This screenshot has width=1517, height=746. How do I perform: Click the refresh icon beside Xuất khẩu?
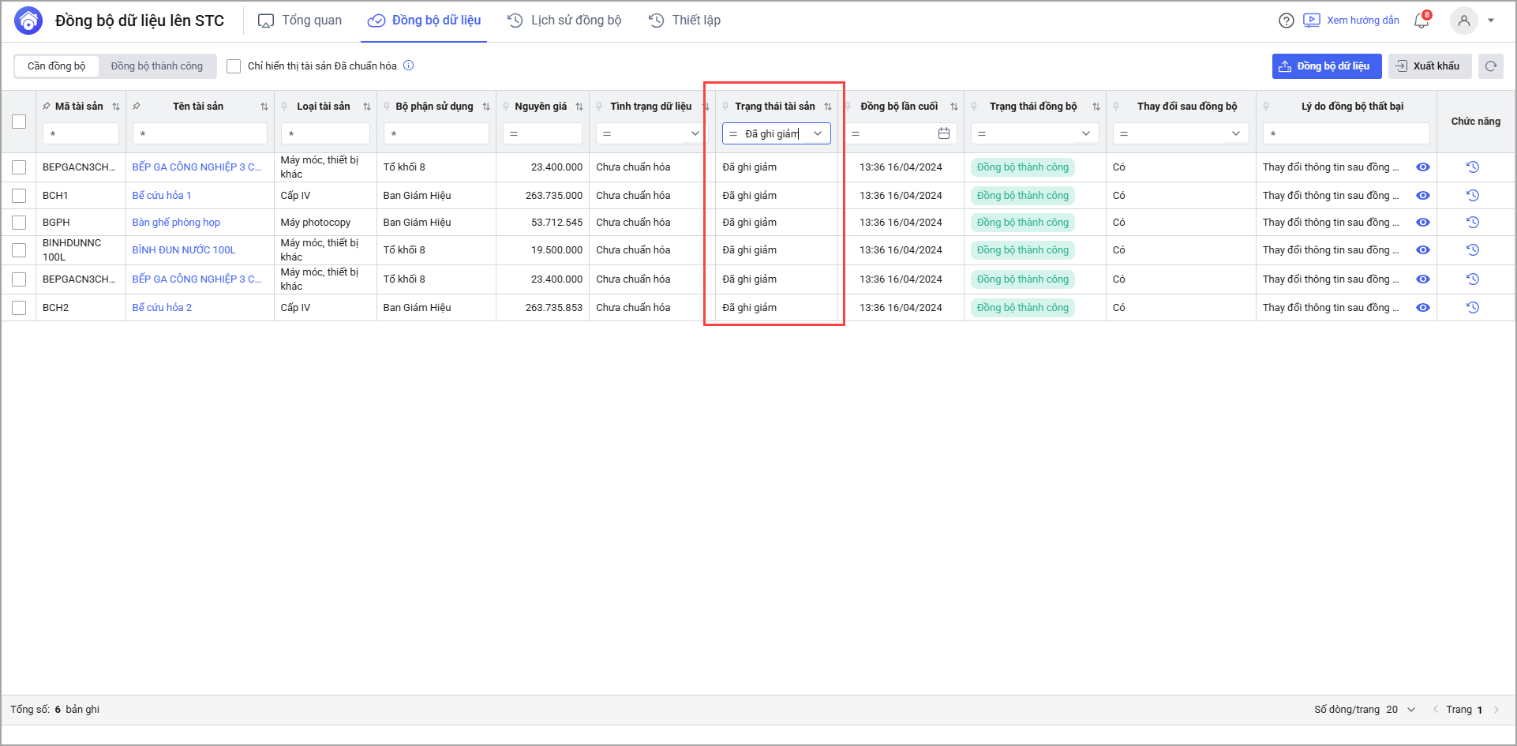coord(1491,66)
